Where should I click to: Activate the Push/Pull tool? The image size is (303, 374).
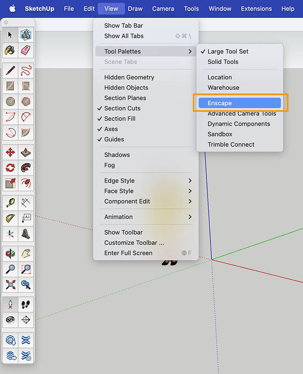coord(26,152)
